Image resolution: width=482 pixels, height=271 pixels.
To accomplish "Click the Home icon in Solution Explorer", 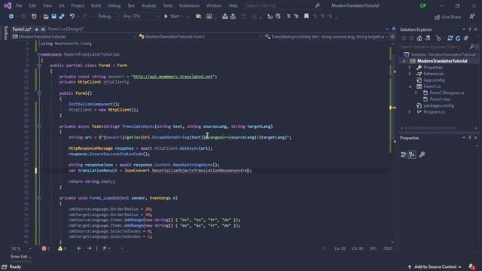I will (419, 38).
